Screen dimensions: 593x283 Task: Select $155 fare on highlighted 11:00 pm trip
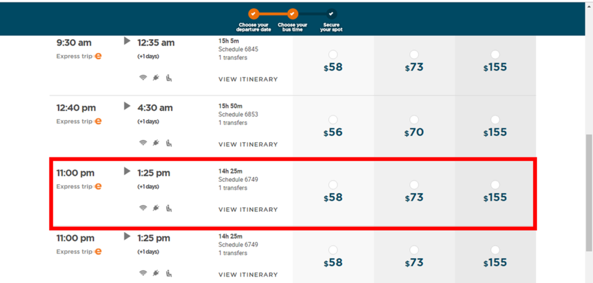[x=495, y=185]
